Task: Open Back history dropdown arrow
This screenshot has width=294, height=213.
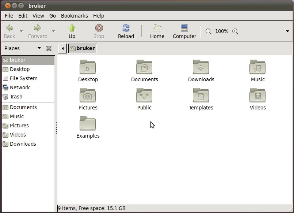Action: coord(22,31)
